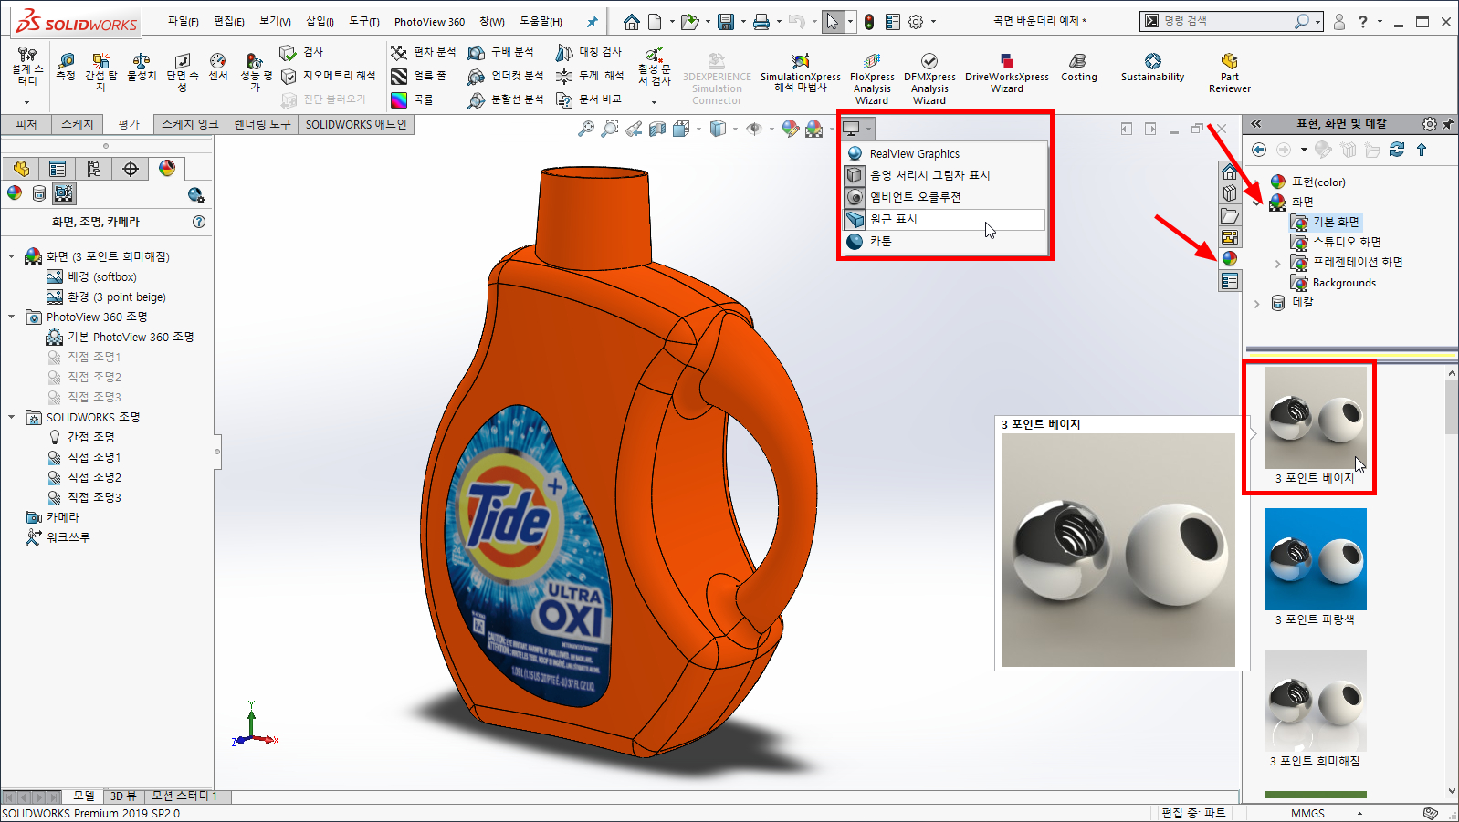Pin the task pane open
This screenshot has height=822, width=1459.
tap(1448, 123)
